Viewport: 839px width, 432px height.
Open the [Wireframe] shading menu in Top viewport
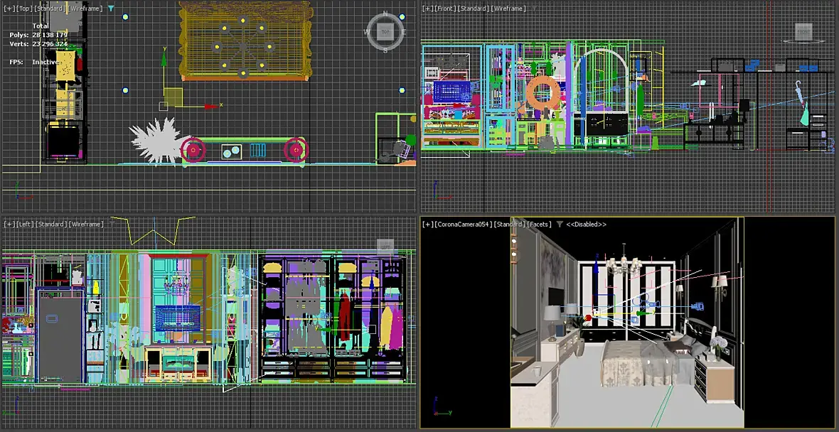click(85, 9)
